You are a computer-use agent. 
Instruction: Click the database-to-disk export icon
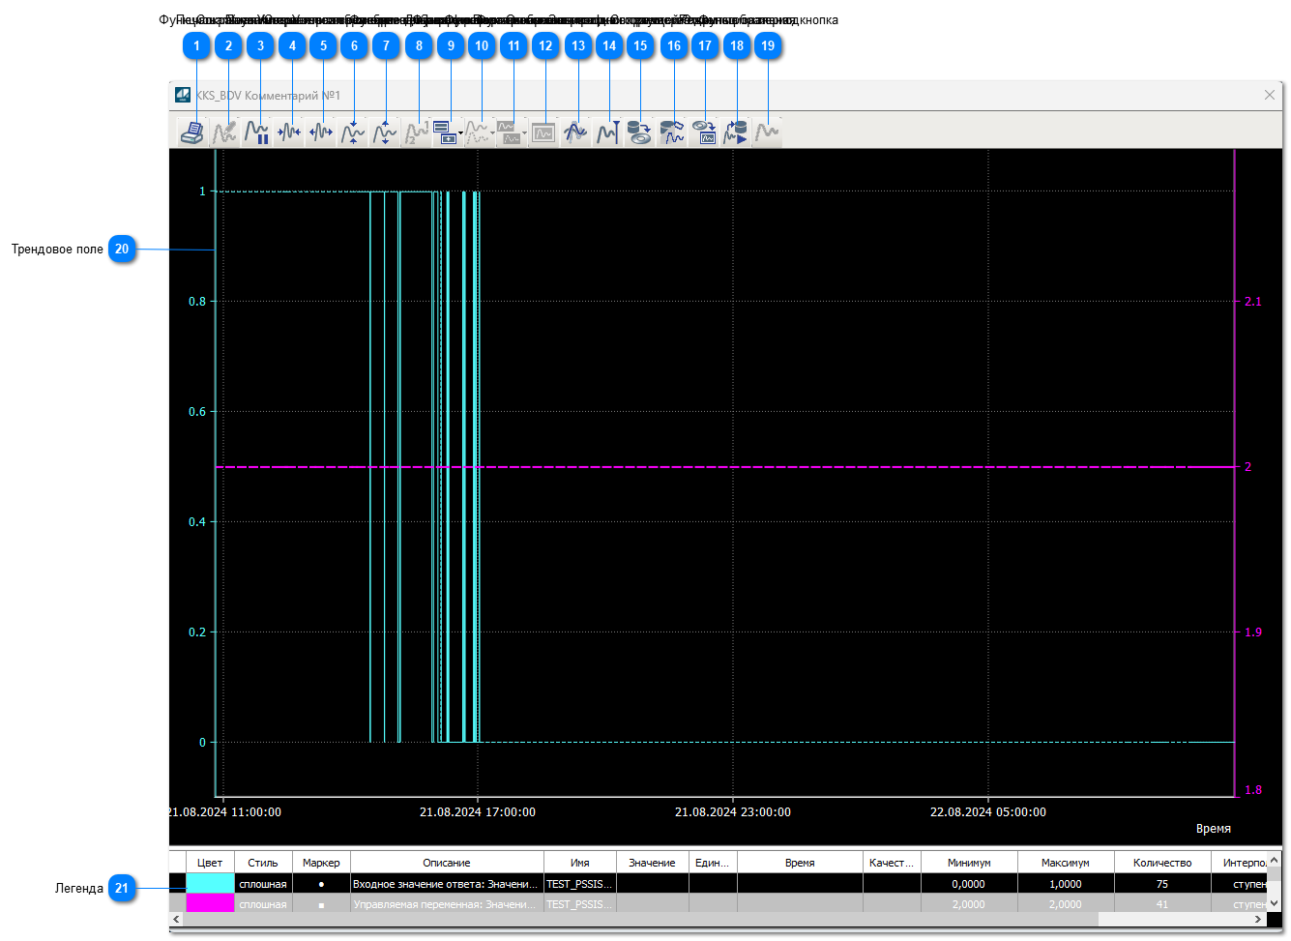639,132
